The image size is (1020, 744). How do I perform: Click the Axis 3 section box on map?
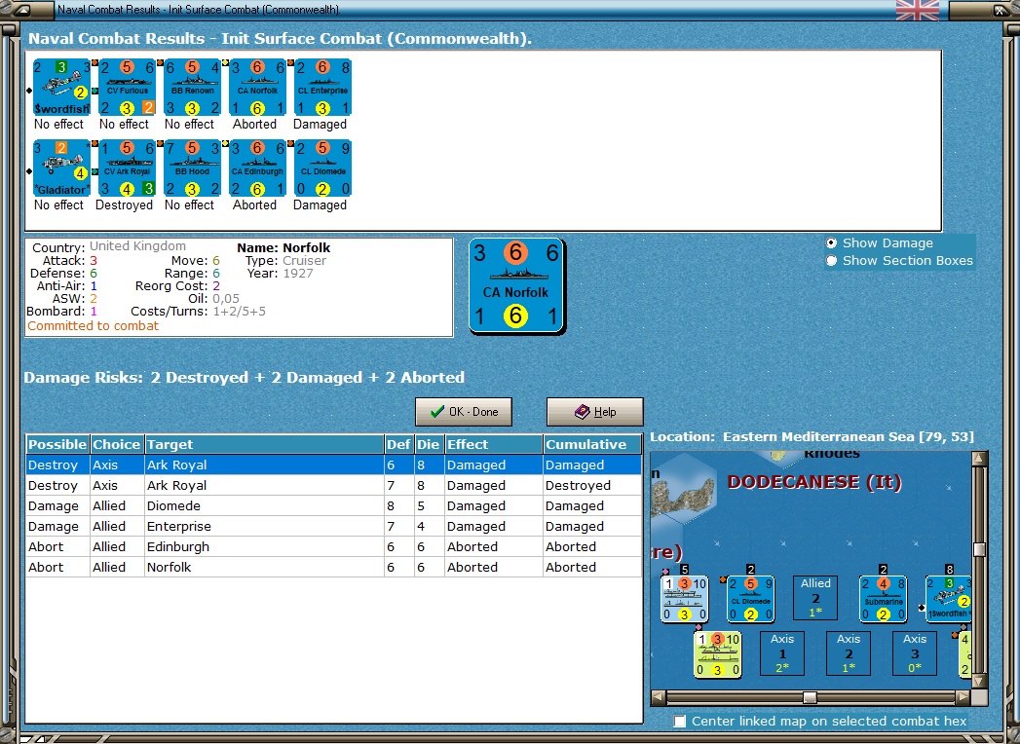click(915, 653)
